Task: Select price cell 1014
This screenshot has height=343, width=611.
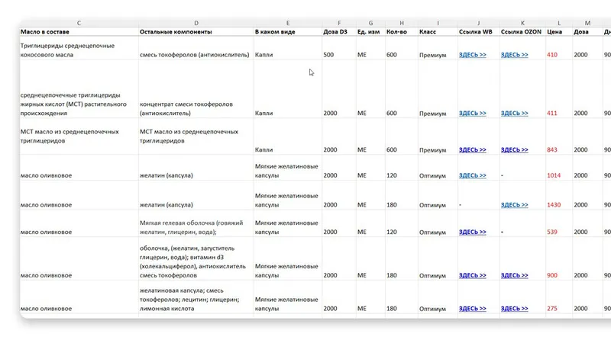Action: click(x=559, y=168)
